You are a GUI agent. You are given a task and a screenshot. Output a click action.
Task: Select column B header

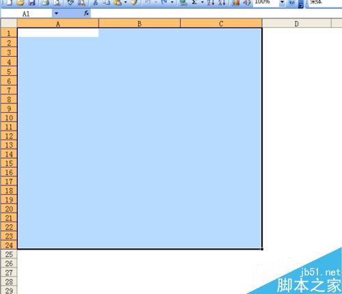coord(140,24)
